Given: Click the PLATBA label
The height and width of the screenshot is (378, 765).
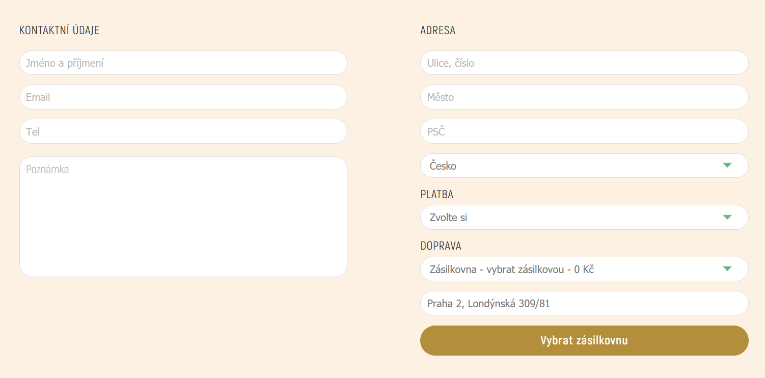Looking at the screenshot, I should pos(437,194).
